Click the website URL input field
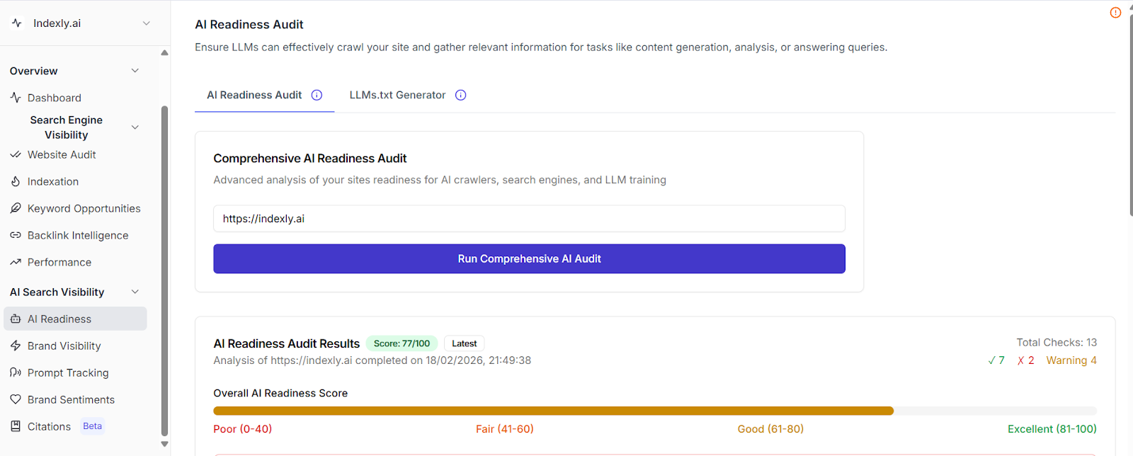 pos(529,219)
